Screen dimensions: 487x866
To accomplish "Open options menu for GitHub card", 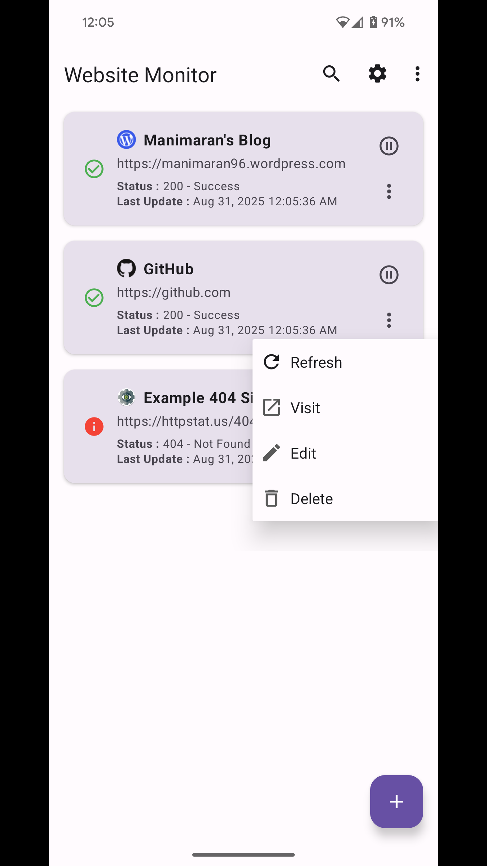I will tap(389, 320).
